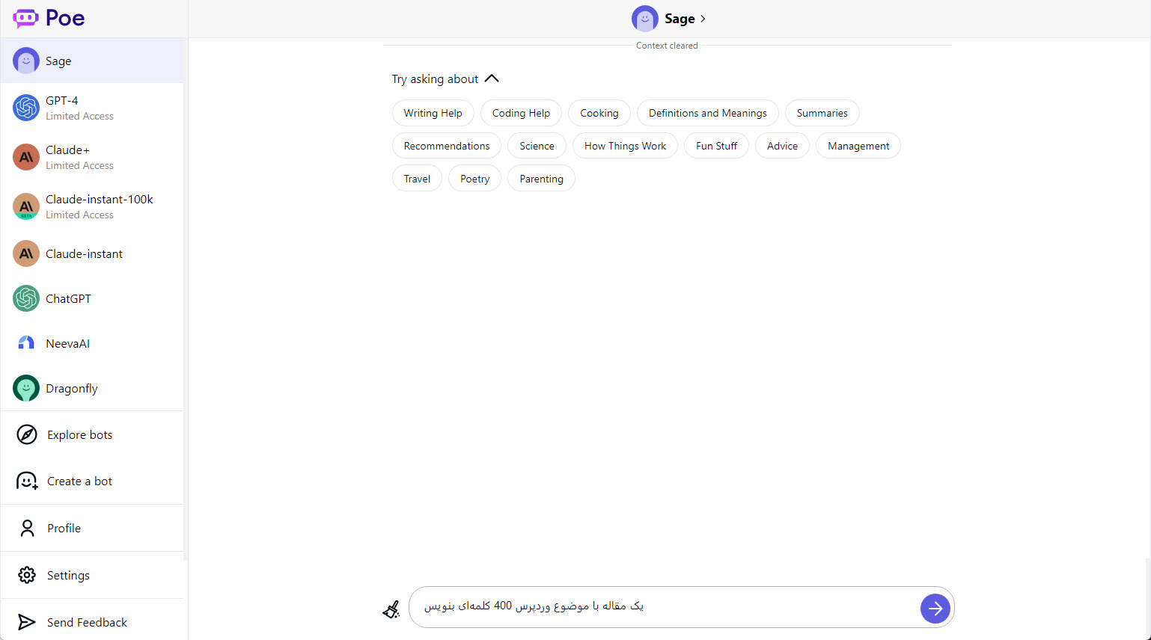1151x640 pixels.
Task: Select the GPT-4 bot icon
Action: (x=26, y=108)
